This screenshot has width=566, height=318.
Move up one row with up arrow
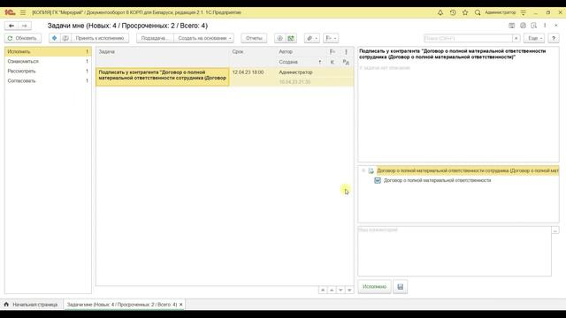(332, 290)
